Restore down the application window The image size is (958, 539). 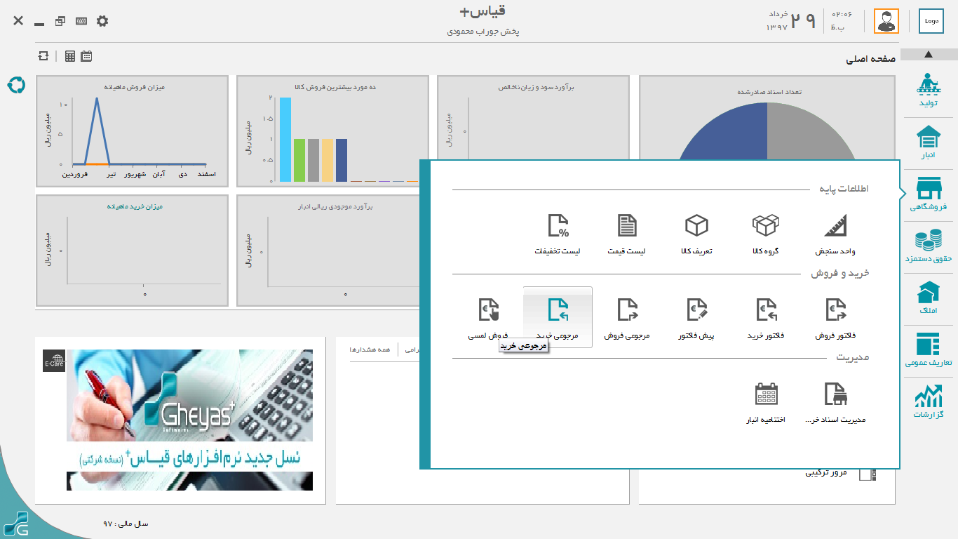click(x=60, y=21)
